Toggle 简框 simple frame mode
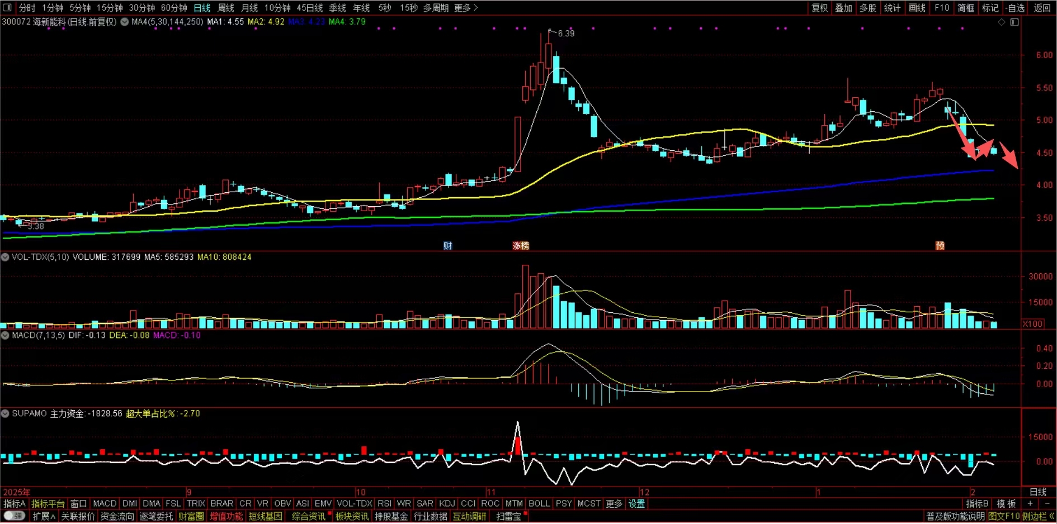 coord(966,8)
